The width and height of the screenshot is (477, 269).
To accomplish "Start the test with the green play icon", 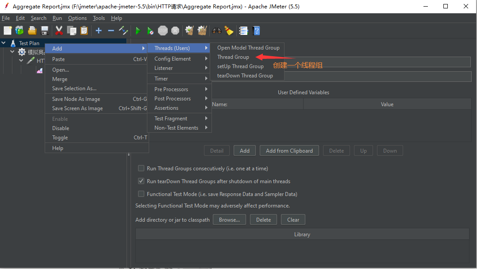I will pos(138,31).
